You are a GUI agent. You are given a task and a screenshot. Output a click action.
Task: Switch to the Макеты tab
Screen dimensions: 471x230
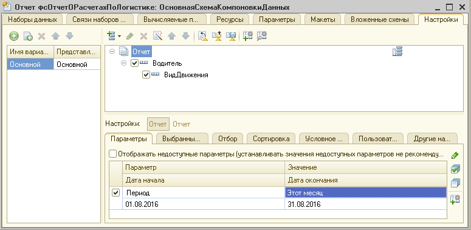[323, 19]
